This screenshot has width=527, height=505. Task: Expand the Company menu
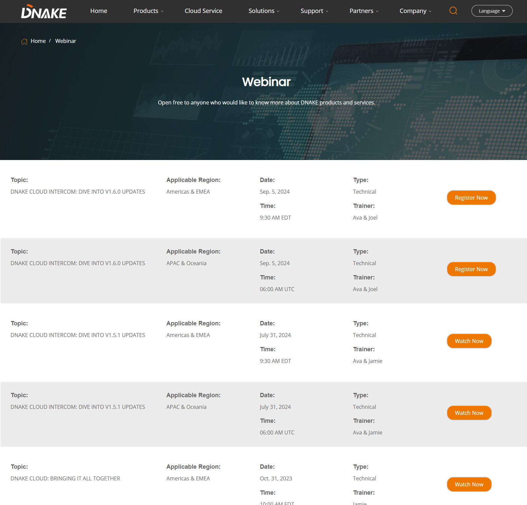pos(415,11)
